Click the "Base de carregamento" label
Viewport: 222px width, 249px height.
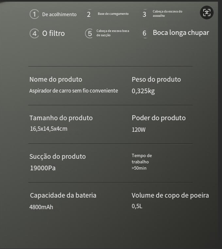(x=113, y=14)
